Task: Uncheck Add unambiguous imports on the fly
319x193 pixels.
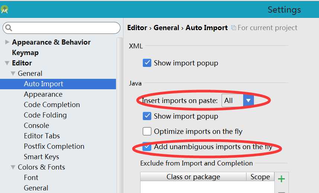Action: [147, 147]
